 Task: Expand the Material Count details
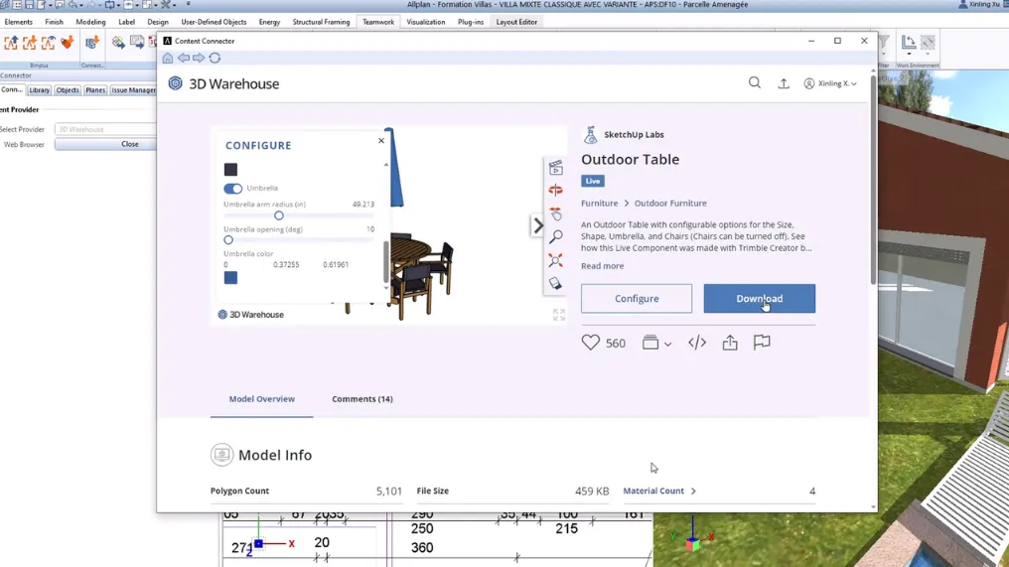[659, 492]
